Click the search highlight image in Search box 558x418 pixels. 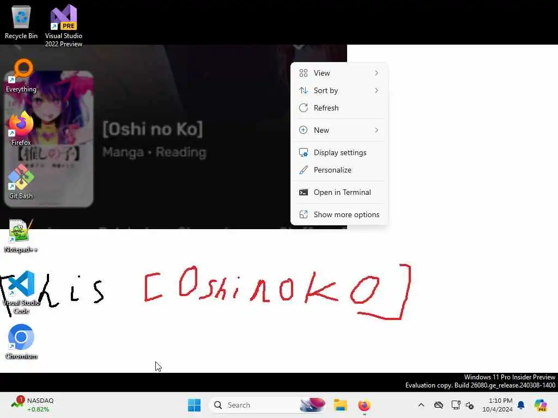(312, 405)
